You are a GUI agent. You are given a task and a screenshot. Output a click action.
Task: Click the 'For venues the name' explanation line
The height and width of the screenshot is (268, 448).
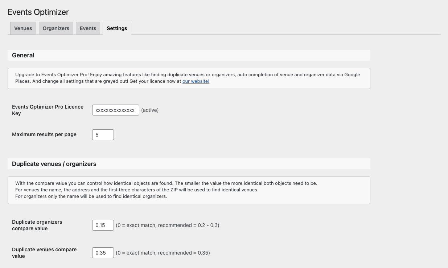(137, 190)
